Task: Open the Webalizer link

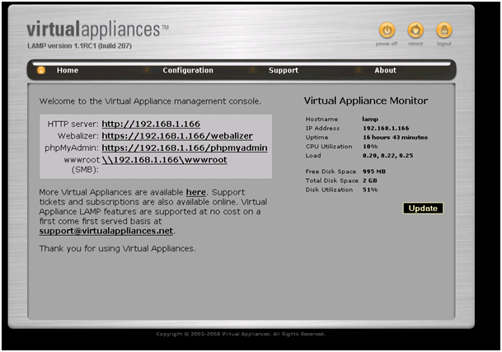Action: 177,136
